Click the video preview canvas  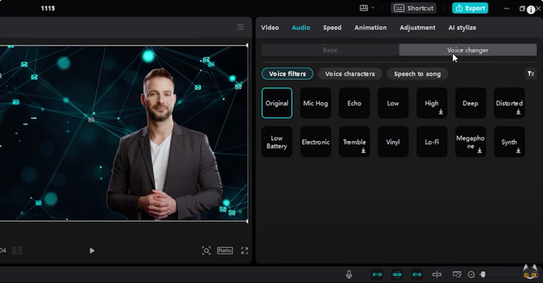[124, 133]
